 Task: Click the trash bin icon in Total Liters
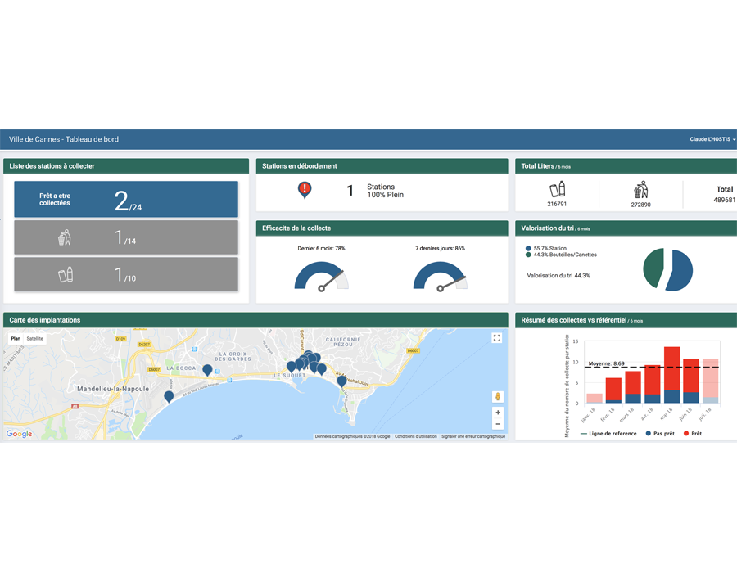coord(641,190)
